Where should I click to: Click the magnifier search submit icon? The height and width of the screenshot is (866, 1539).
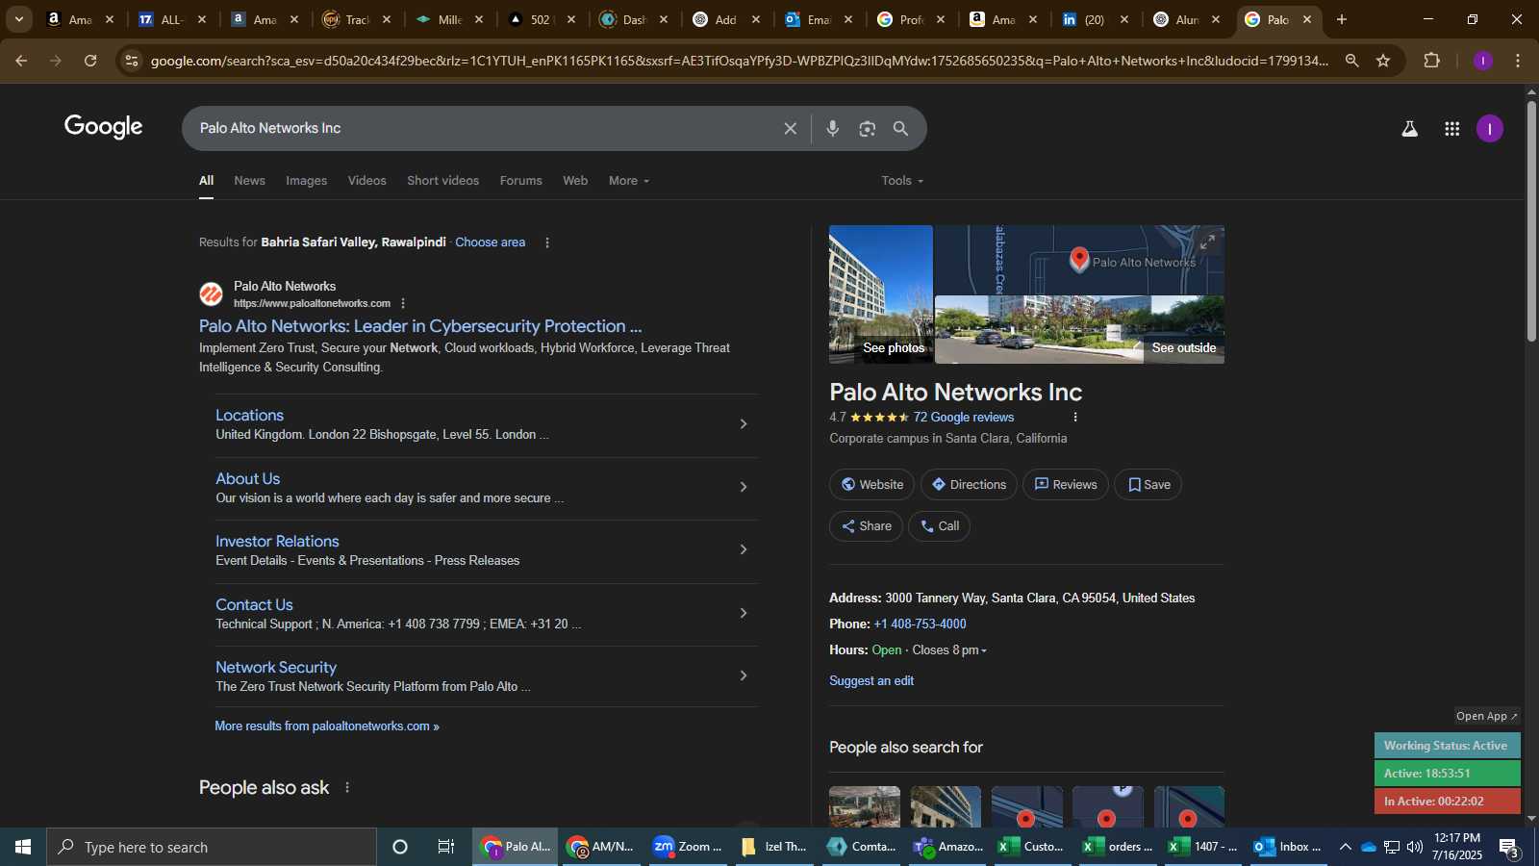click(x=901, y=128)
